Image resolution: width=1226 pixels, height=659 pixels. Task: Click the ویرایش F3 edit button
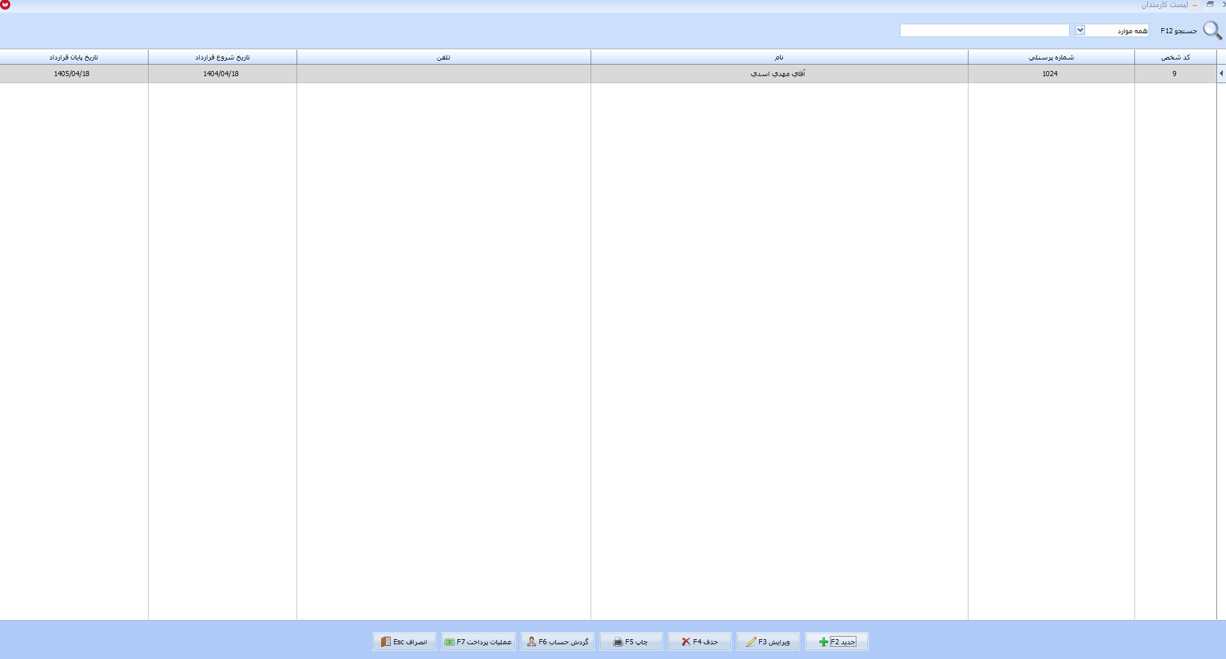[768, 641]
